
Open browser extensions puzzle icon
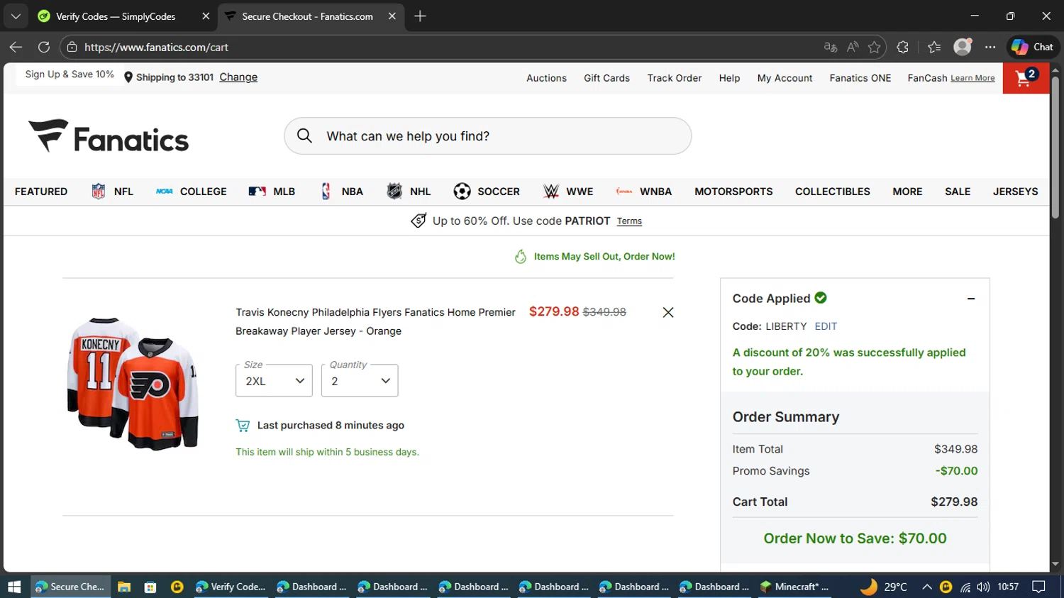click(902, 47)
